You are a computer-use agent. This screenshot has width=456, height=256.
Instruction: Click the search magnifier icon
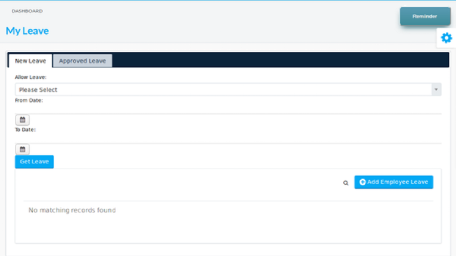click(x=345, y=183)
